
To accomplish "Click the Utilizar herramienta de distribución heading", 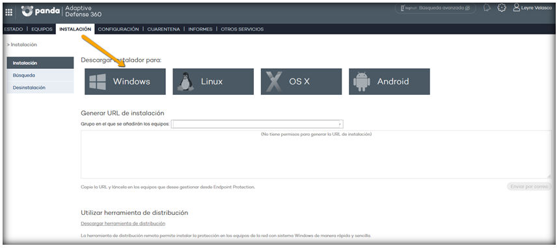I will 135,213.
